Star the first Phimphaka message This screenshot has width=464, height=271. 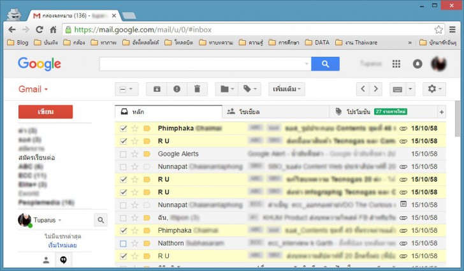(134, 128)
